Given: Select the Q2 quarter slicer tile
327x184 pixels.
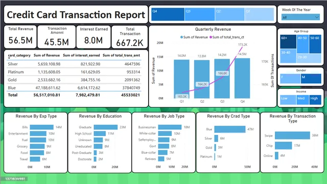Looking at the screenshot, I should tap(229, 14).
